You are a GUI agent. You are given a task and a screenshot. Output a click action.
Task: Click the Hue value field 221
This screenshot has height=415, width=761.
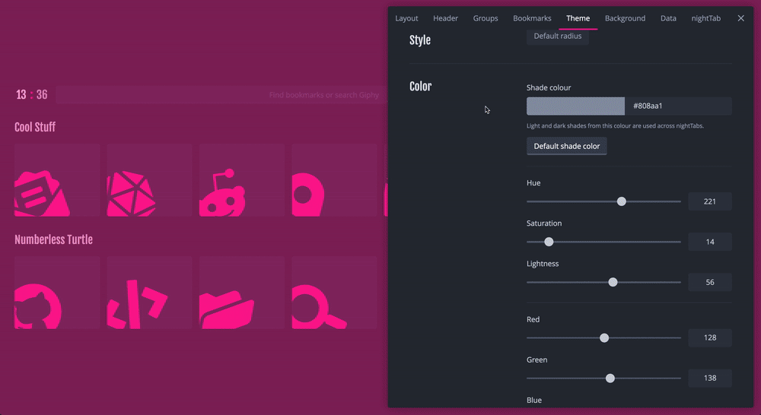point(709,201)
